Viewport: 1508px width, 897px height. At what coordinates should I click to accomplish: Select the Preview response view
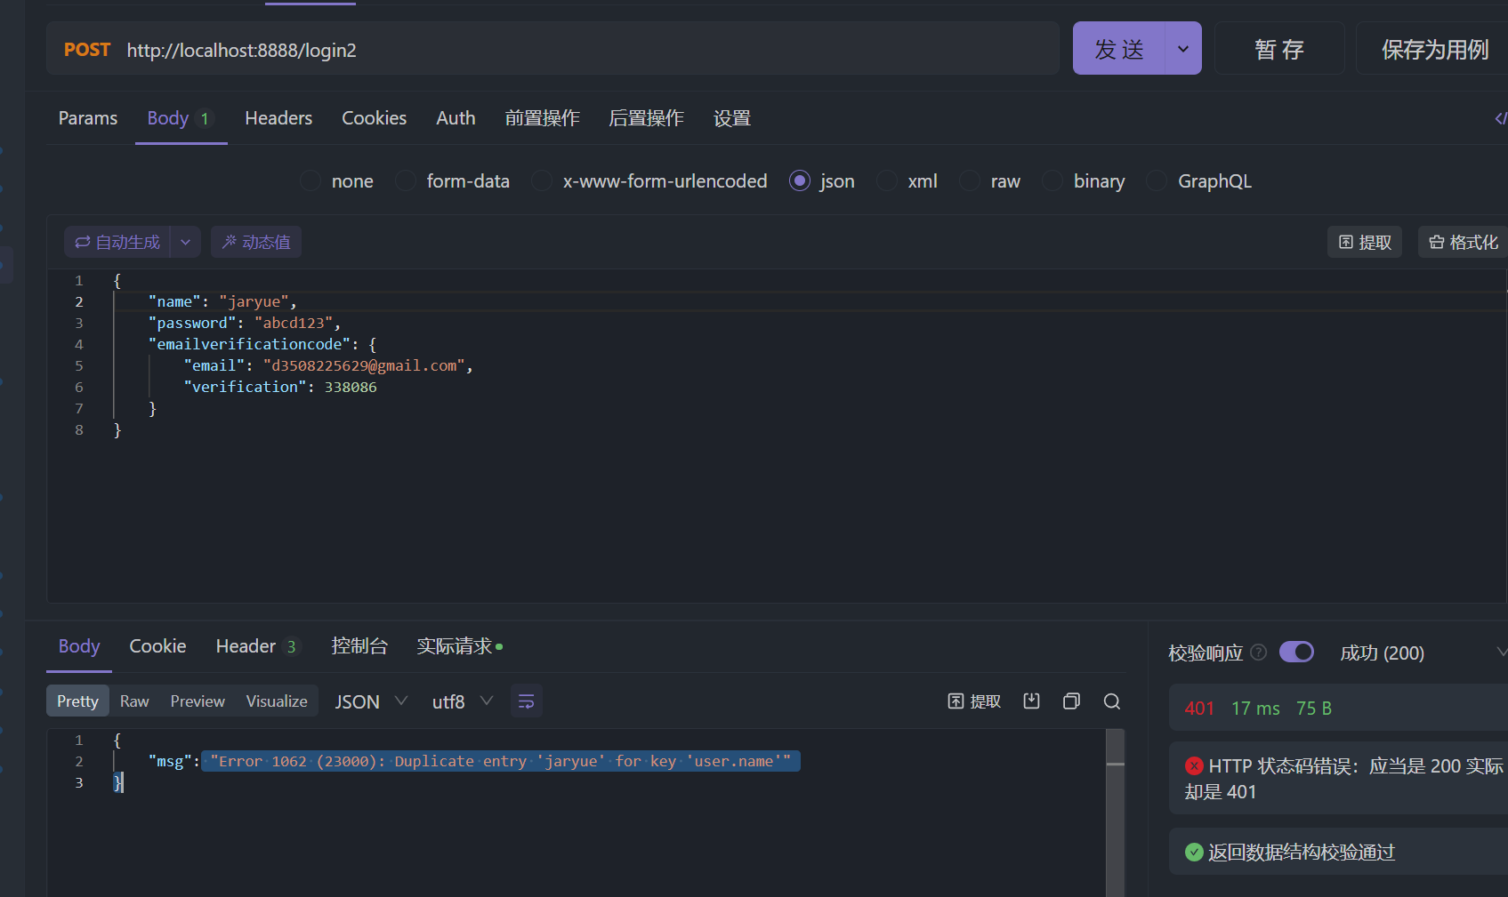pos(198,701)
